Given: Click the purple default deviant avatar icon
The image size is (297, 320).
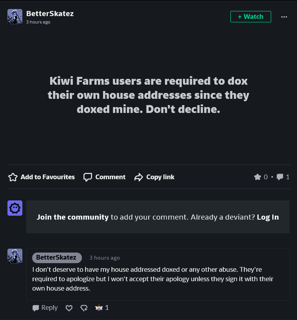Looking at the screenshot, I should click(x=15, y=208).
